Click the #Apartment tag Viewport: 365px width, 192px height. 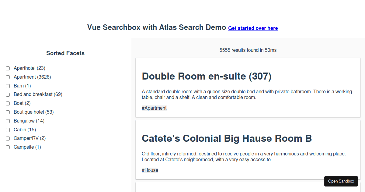coord(154,108)
